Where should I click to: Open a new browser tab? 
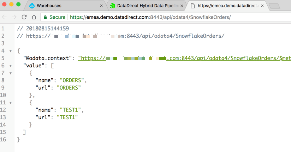click(274, 6)
